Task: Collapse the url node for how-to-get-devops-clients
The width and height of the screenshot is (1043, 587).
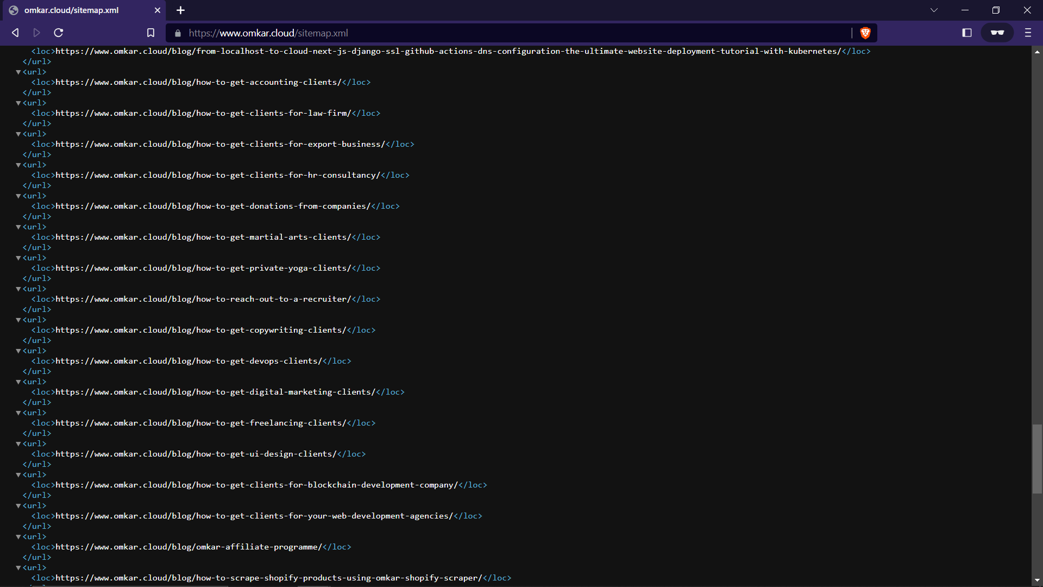Action: coord(18,351)
